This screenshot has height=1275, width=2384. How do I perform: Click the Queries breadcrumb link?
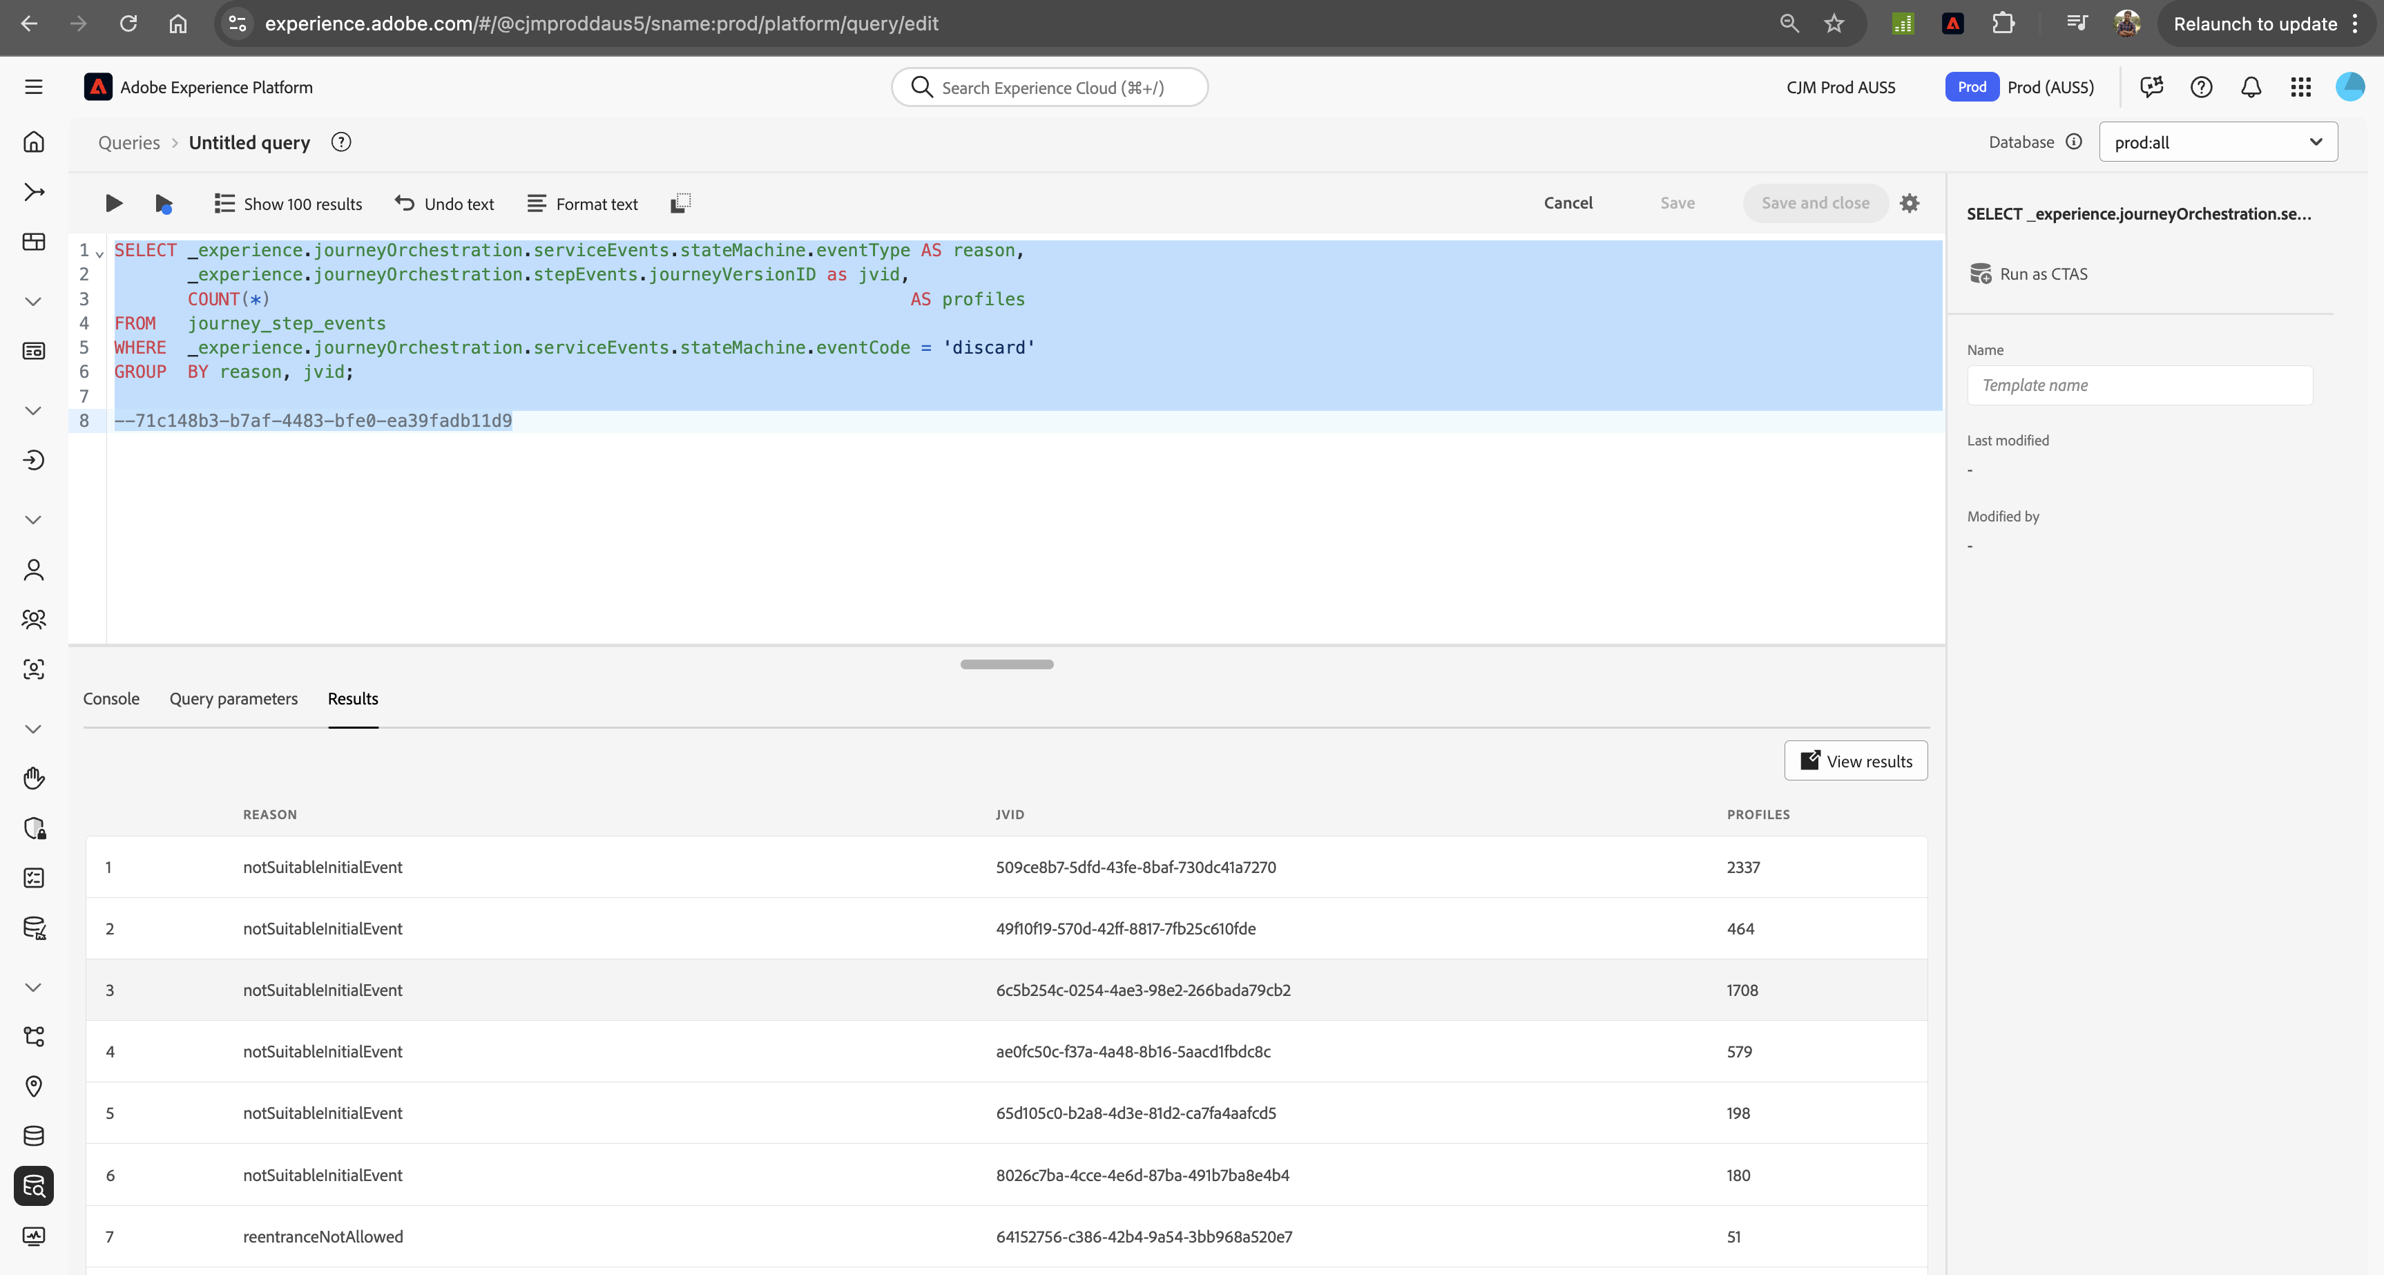[x=128, y=142]
